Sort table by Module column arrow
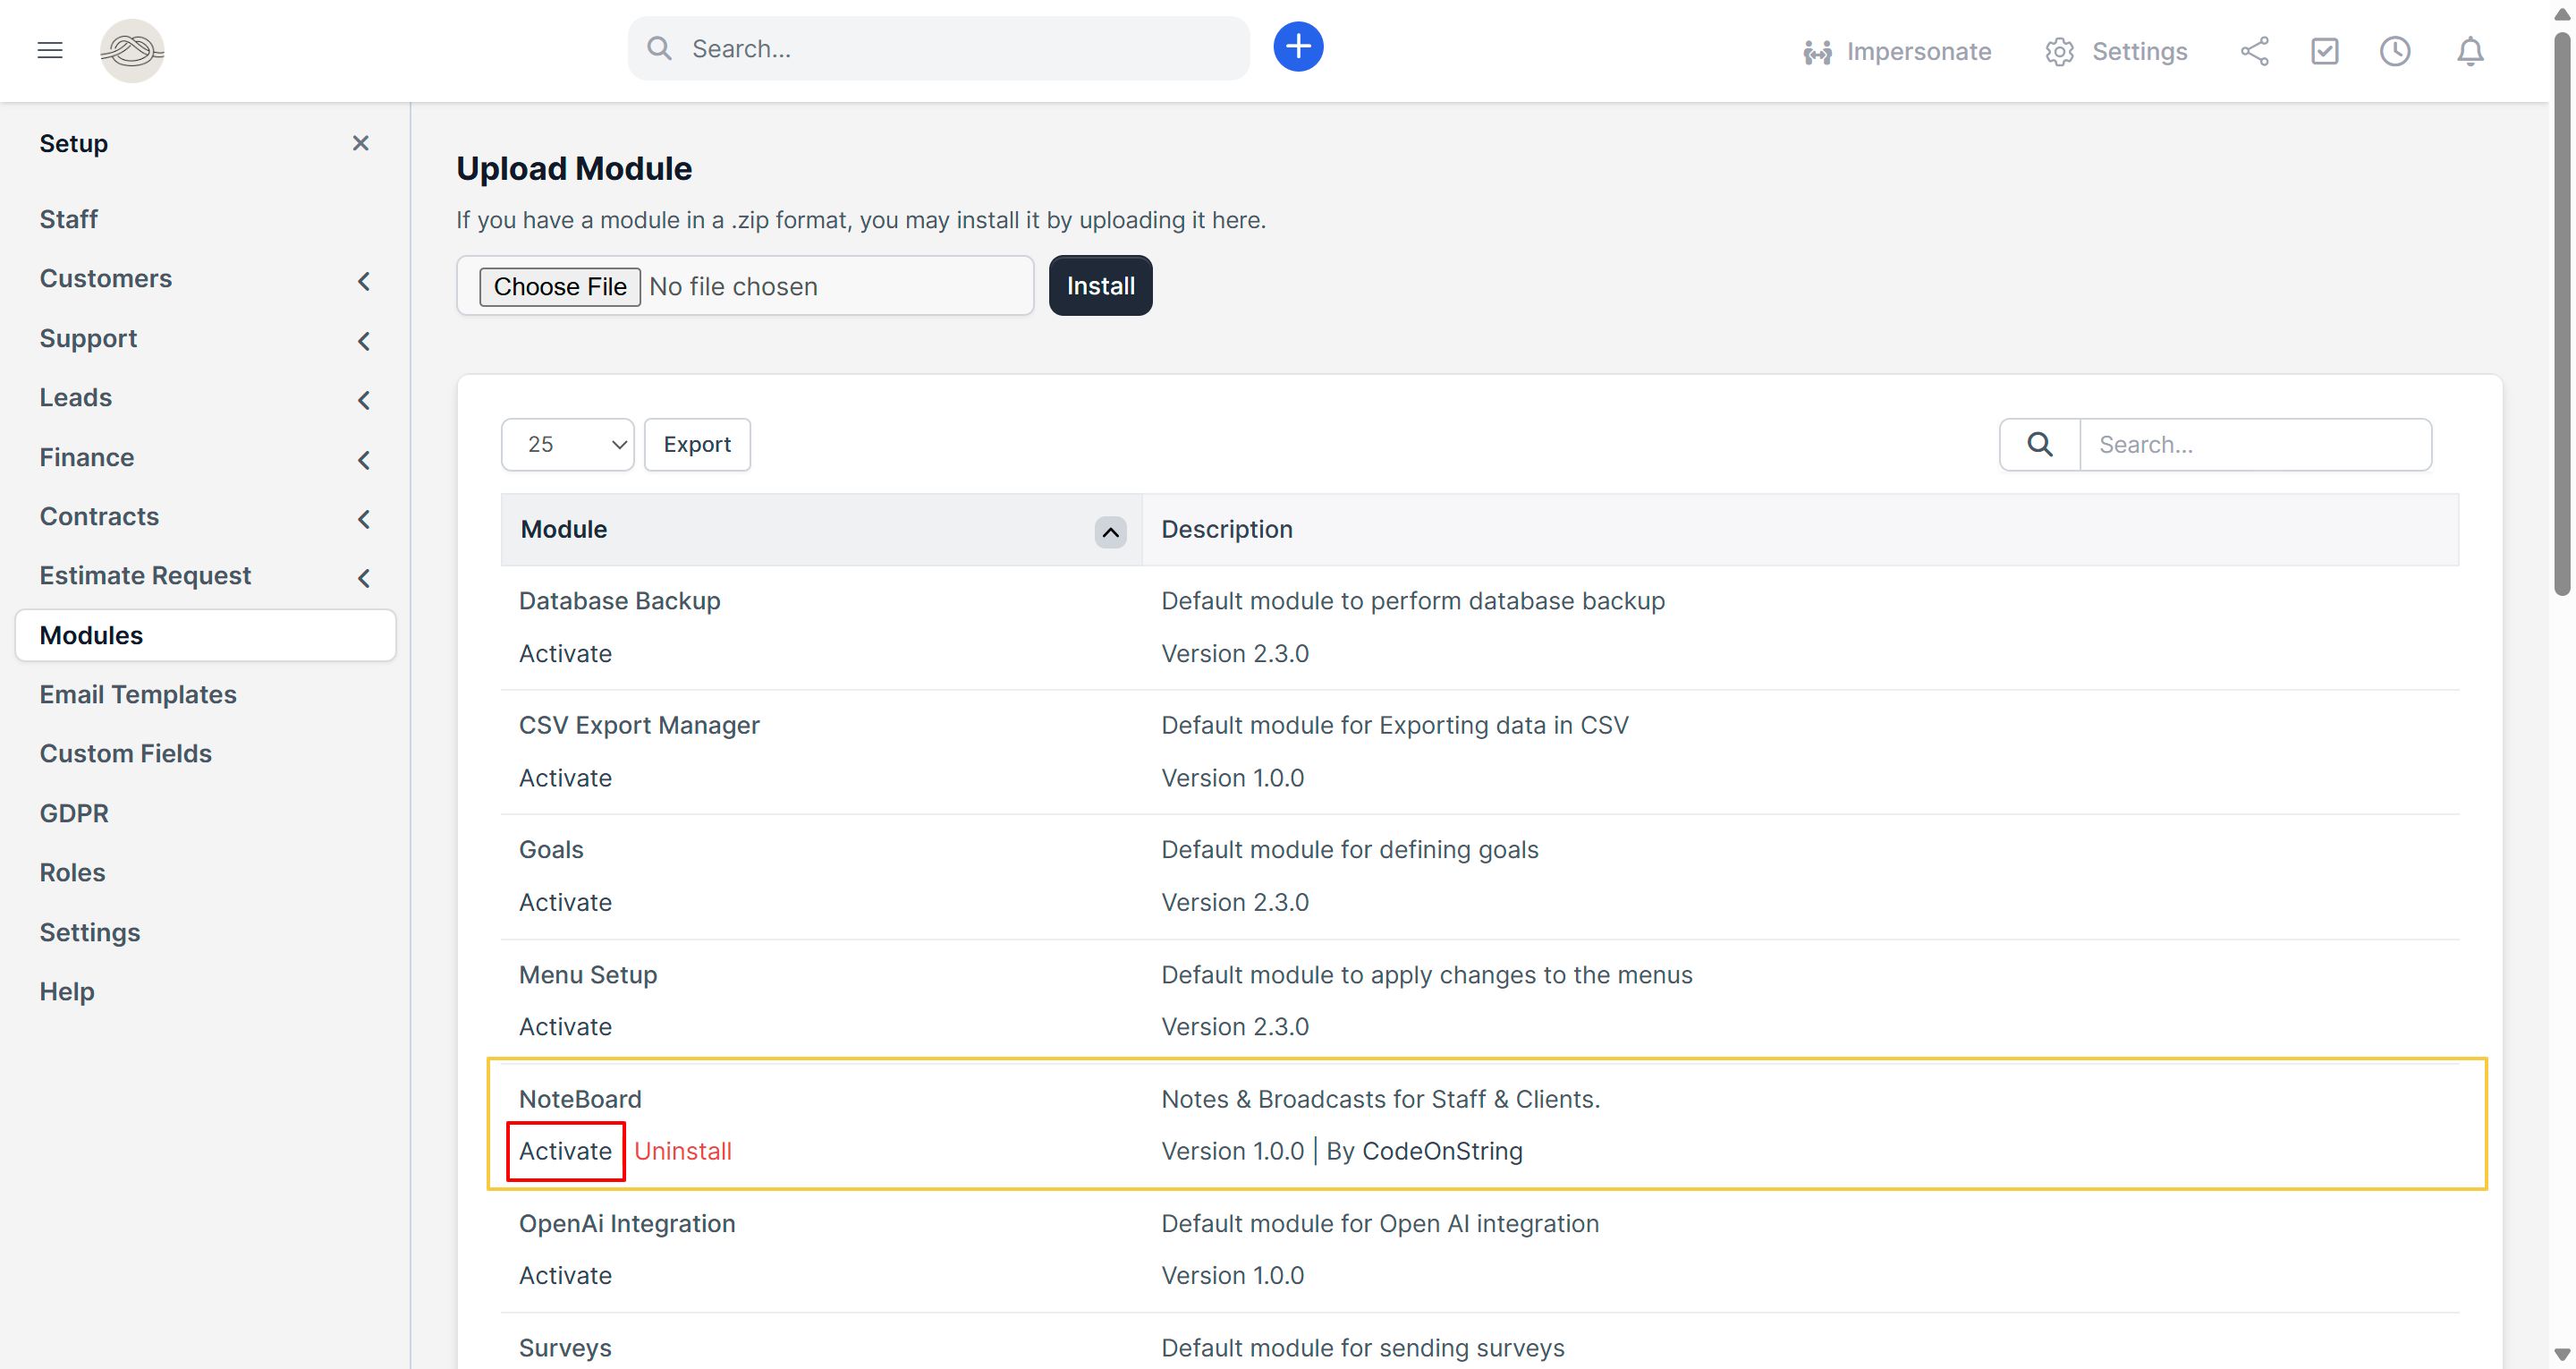The width and height of the screenshot is (2576, 1369). click(x=1109, y=531)
